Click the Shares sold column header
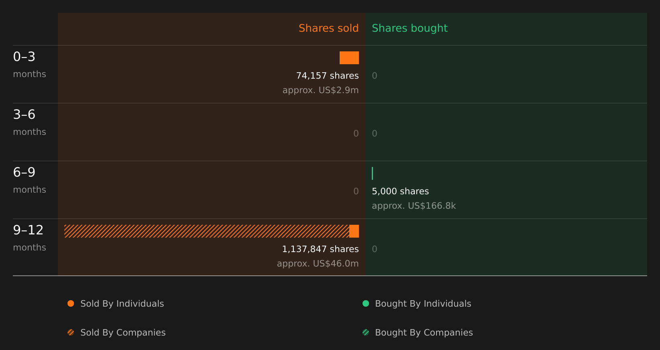The width and height of the screenshot is (660, 350). pos(328,28)
